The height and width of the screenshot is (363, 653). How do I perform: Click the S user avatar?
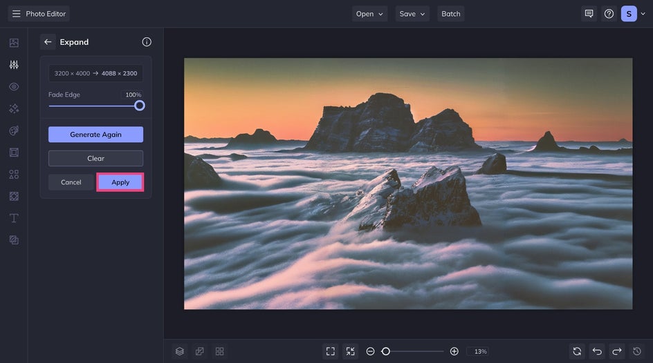click(629, 14)
